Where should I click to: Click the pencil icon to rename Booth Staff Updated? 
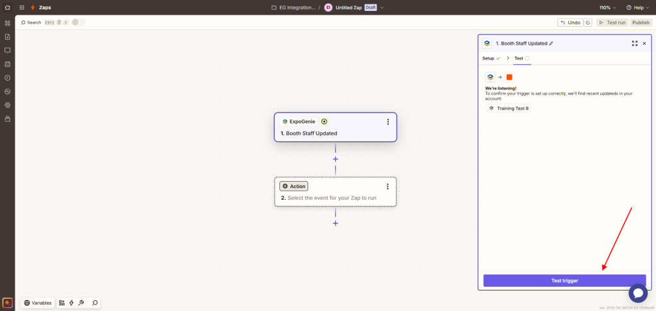click(x=551, y=44)
